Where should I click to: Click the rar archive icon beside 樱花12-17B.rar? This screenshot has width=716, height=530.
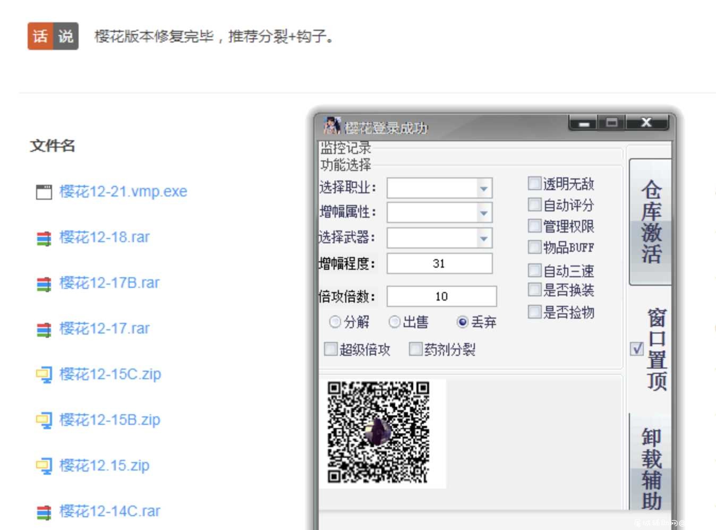[44, 284]
